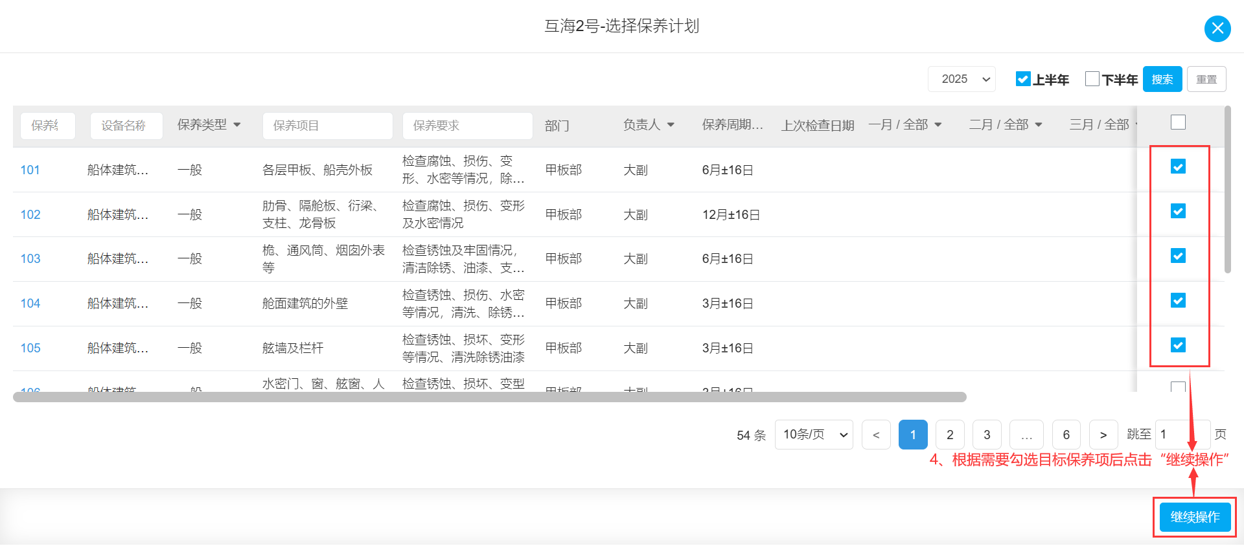
Task: Uncheck the checkbox for row 102
Action: 1179,212
